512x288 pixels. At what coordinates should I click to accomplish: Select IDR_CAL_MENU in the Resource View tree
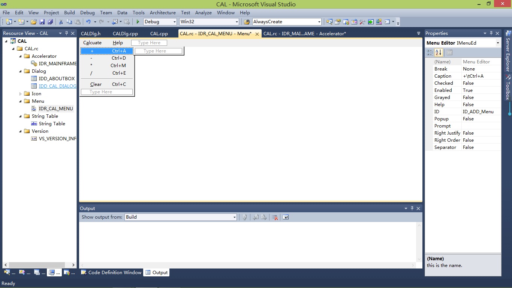coord(56,109)
